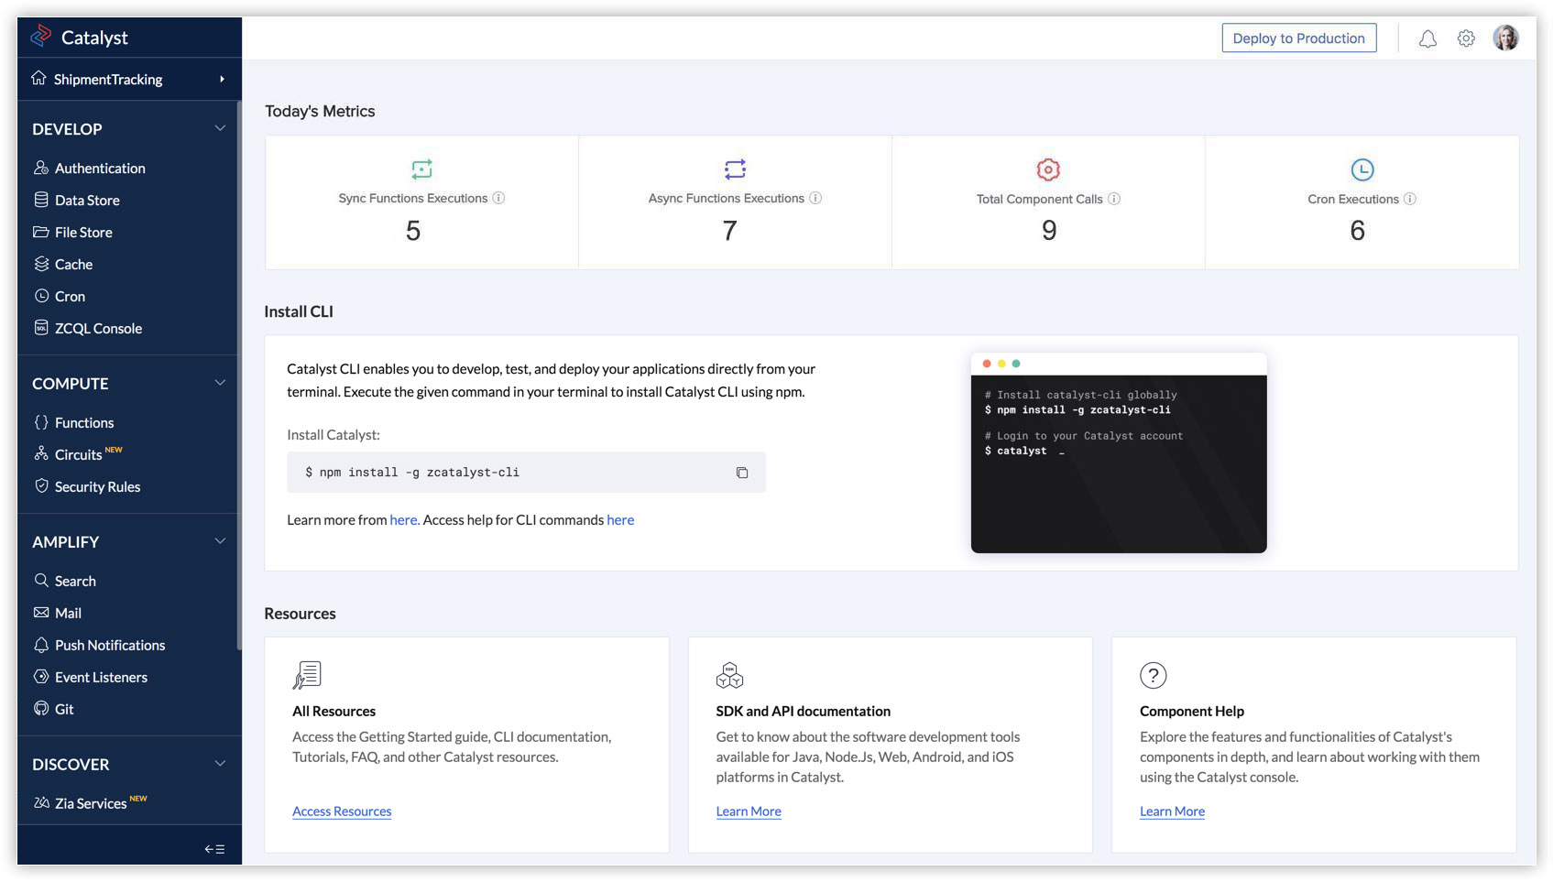This screenshot has width=1553, height=882.
Task: Click the Security Rules shield icon
Action: (41, 485)
